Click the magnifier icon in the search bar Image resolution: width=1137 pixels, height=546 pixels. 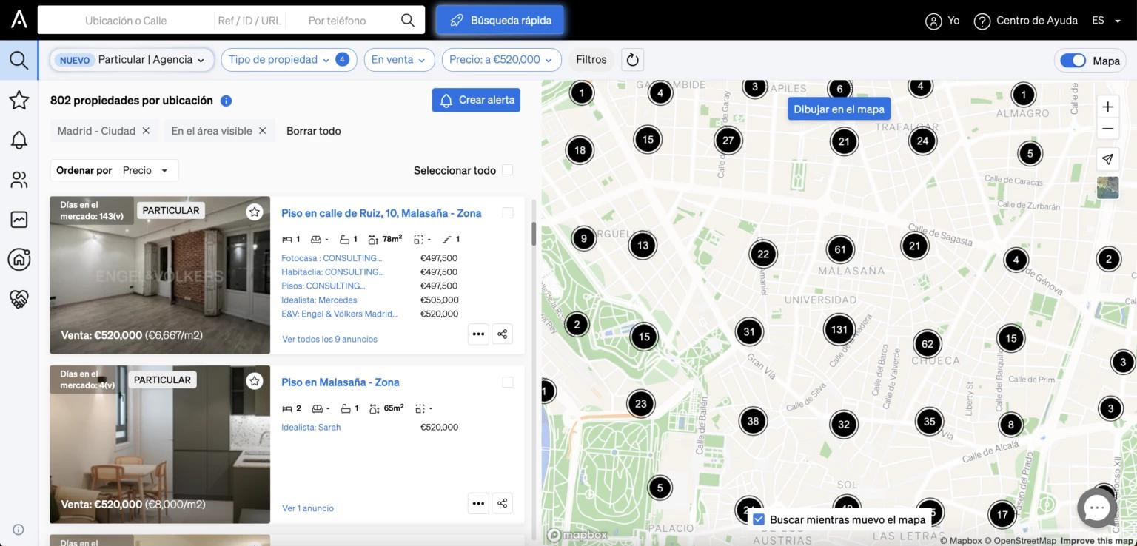(x=407, y=20)
